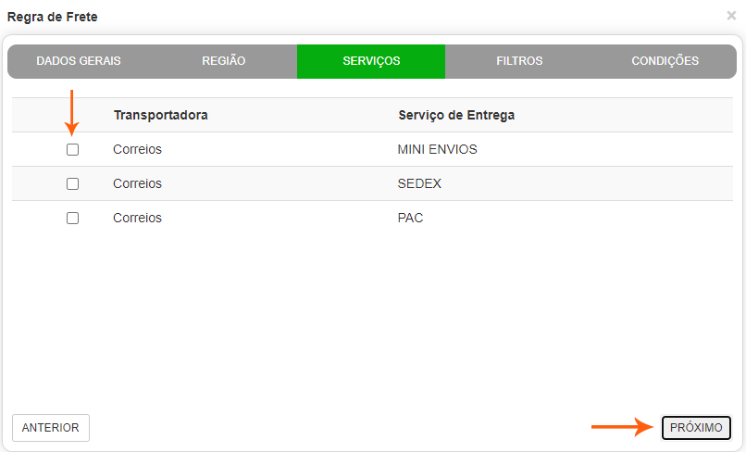Viewport: 746px width, 452px height.
Task: Go back with the Anterior button
Action: coord(51,428)
